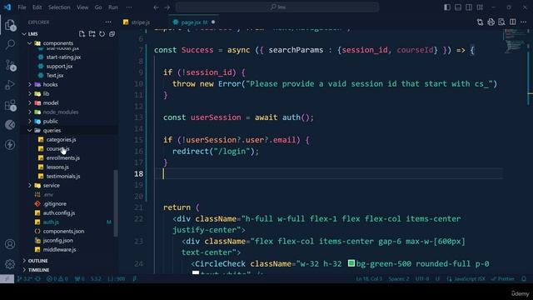This screenshot has width=533, height=300.
Task: Toggle the secondary side bar
Action: (x=469, y=7)
